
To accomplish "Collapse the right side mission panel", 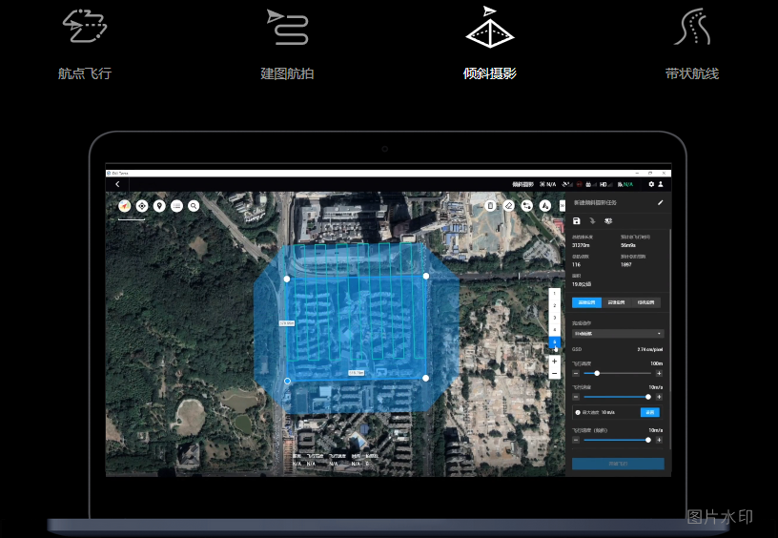I will (x=563, y=205).
